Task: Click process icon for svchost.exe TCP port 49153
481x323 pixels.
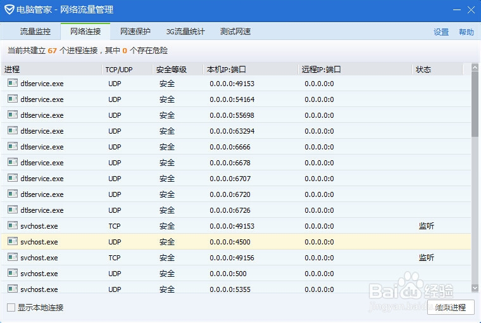Action: tap(13, 225)
